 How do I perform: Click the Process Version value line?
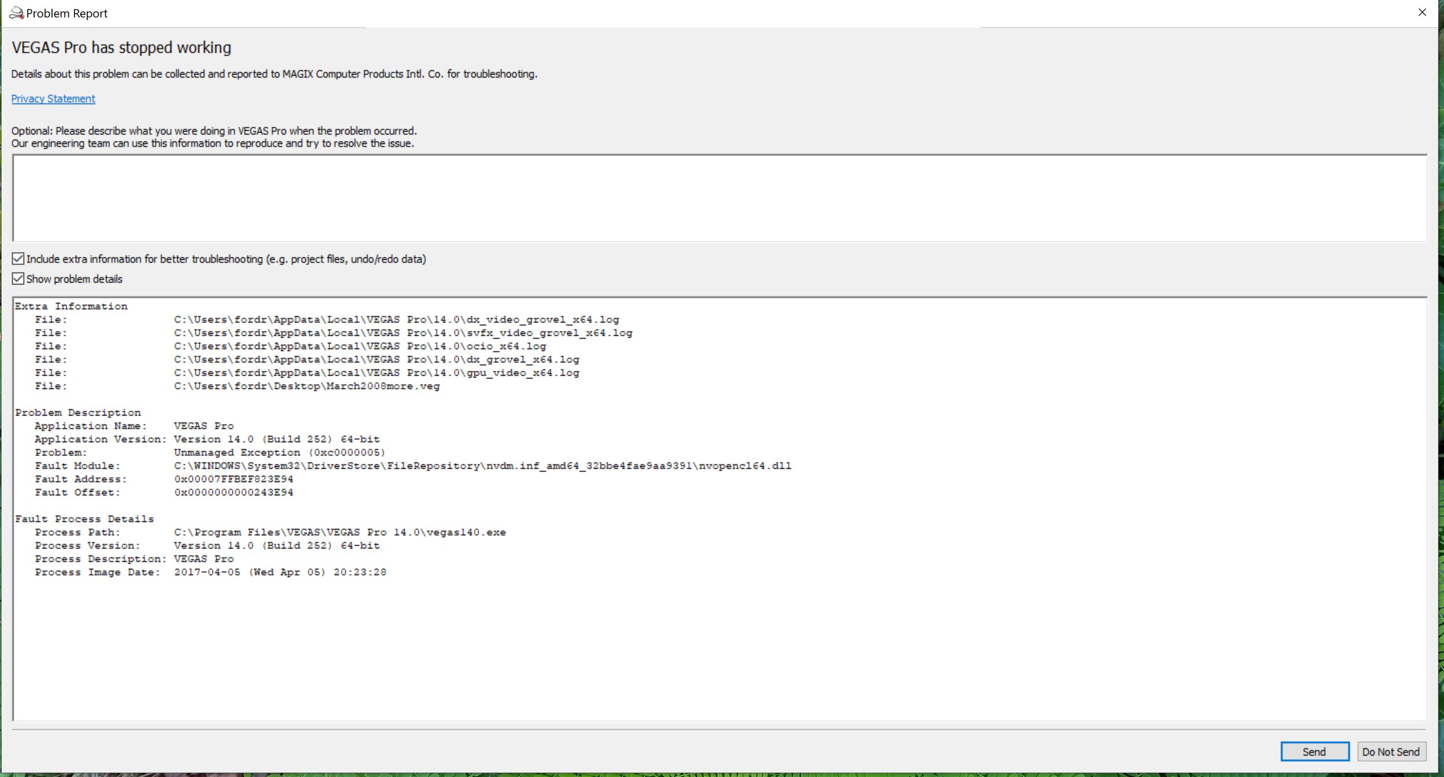tap(277, 545)
